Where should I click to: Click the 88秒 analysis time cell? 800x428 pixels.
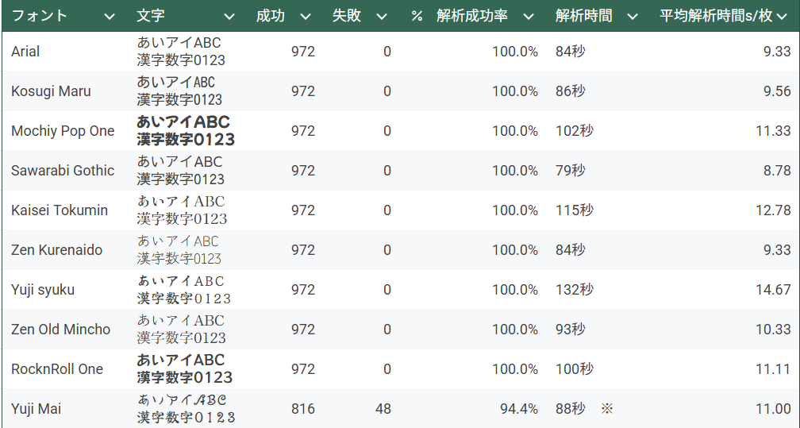(x=571, y=409)
